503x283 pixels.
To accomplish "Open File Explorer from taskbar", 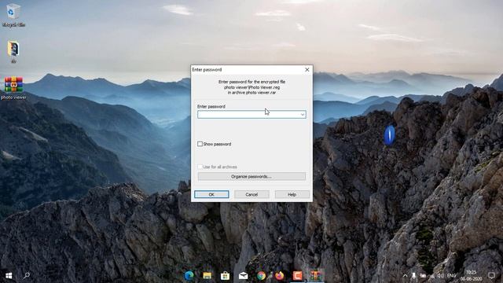I will (x=207, y=276).
